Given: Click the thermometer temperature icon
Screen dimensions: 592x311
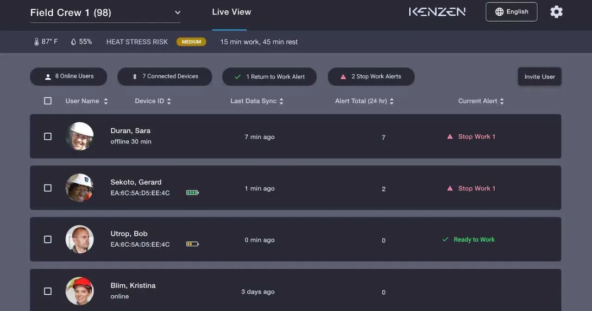Looking at the screenshot, I should tap(37, 42).
